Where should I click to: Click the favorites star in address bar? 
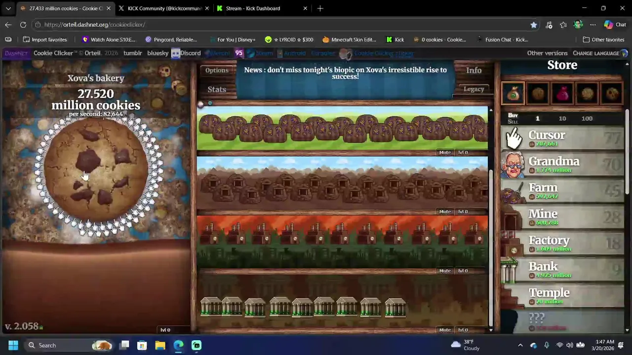(x=534, y=25)
